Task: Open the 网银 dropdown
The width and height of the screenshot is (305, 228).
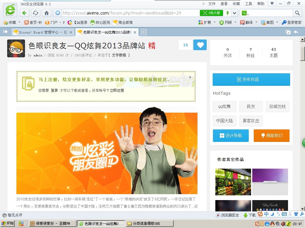Action: 228,23
